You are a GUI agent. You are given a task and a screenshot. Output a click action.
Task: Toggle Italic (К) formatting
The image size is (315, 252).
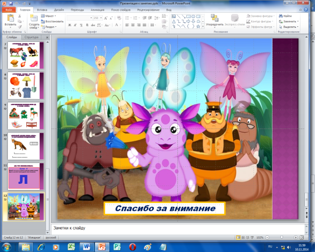pos(75,25)
